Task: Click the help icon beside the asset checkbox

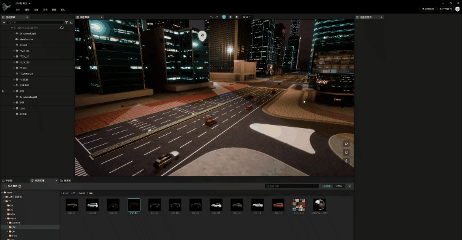Action: coord(20,186)
